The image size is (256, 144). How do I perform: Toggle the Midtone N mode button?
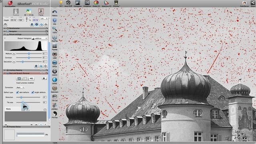pos(14,54)
